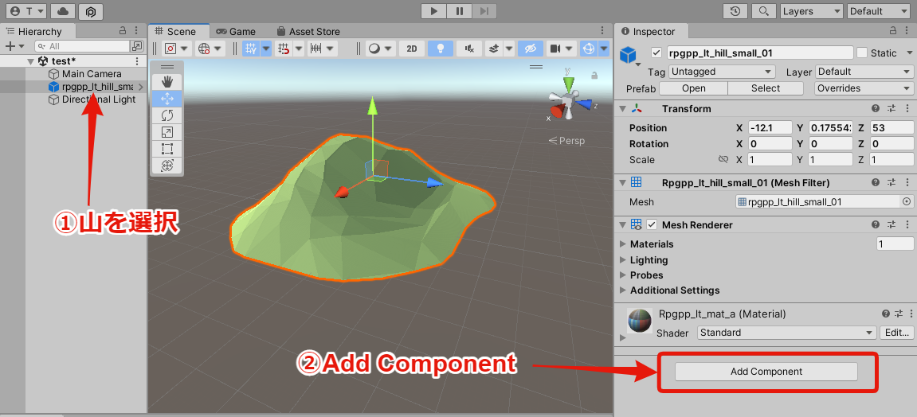Select the Rotate tool
Screen dimensions: 917x417
coord(167,115)
